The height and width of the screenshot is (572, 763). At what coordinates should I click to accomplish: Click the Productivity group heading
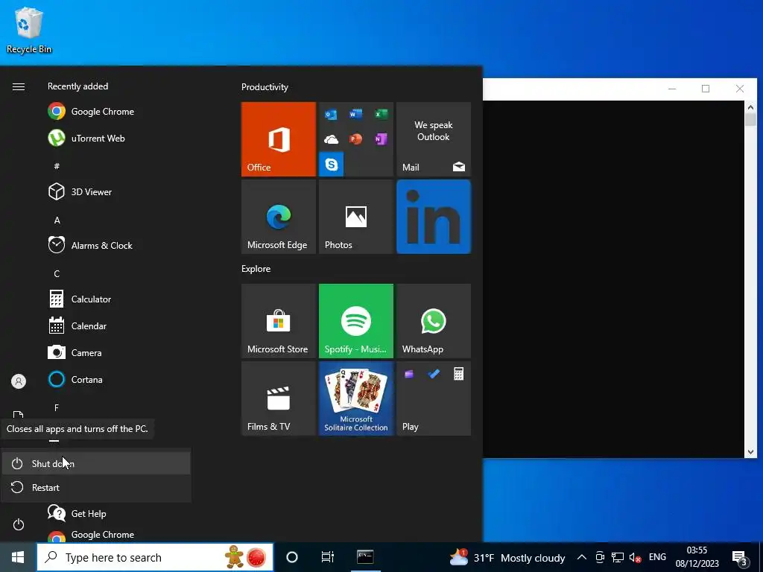265,87
